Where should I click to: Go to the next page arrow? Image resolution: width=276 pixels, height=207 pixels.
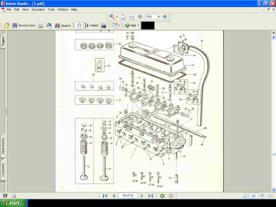point(142,196)
